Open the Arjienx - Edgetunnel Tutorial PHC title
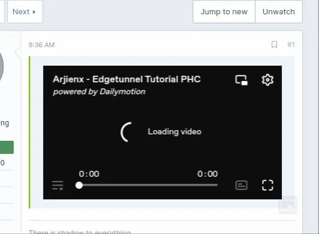 (x=127, y=79)
